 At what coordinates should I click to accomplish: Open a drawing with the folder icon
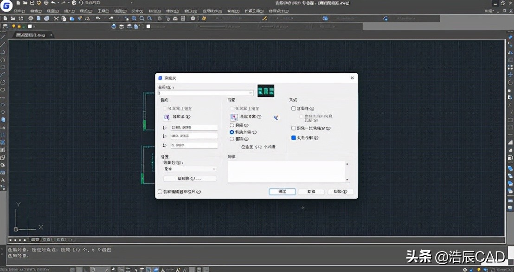click(x=14, y=18)
